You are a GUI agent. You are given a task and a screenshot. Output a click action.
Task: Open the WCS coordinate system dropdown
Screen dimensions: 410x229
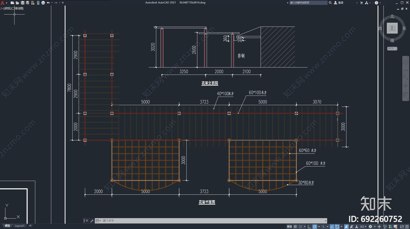tap(392, 48)
